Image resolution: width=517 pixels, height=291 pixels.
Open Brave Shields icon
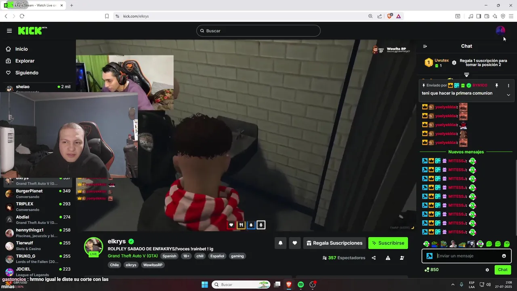tap(390, 16)
